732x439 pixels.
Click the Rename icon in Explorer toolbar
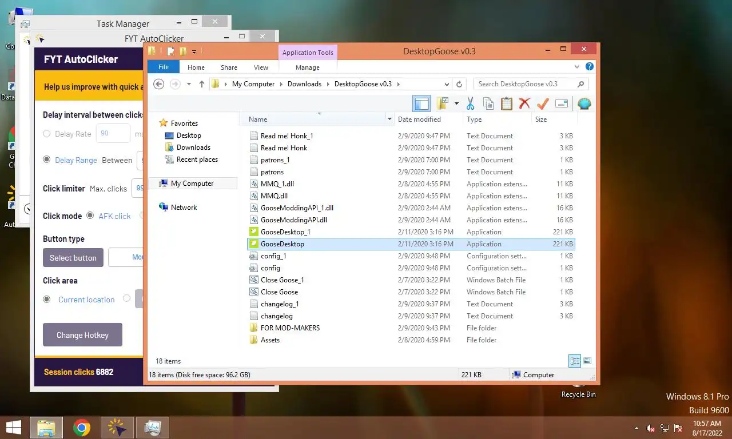[562, 103]
